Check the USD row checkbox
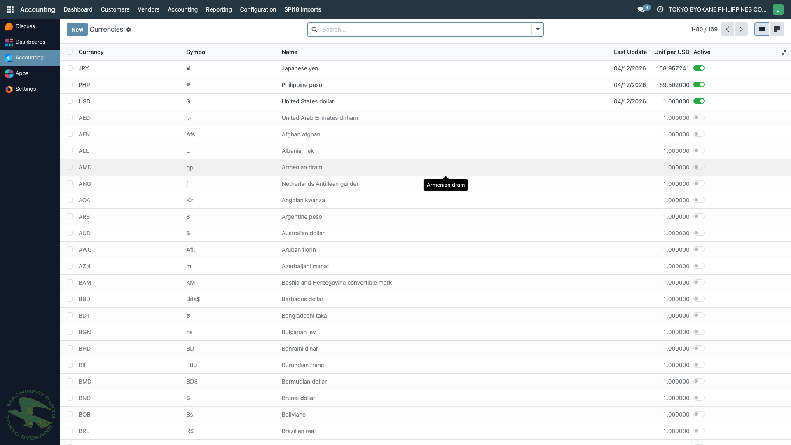The height and width of the screenshot is (445, 791). point(70,101)
